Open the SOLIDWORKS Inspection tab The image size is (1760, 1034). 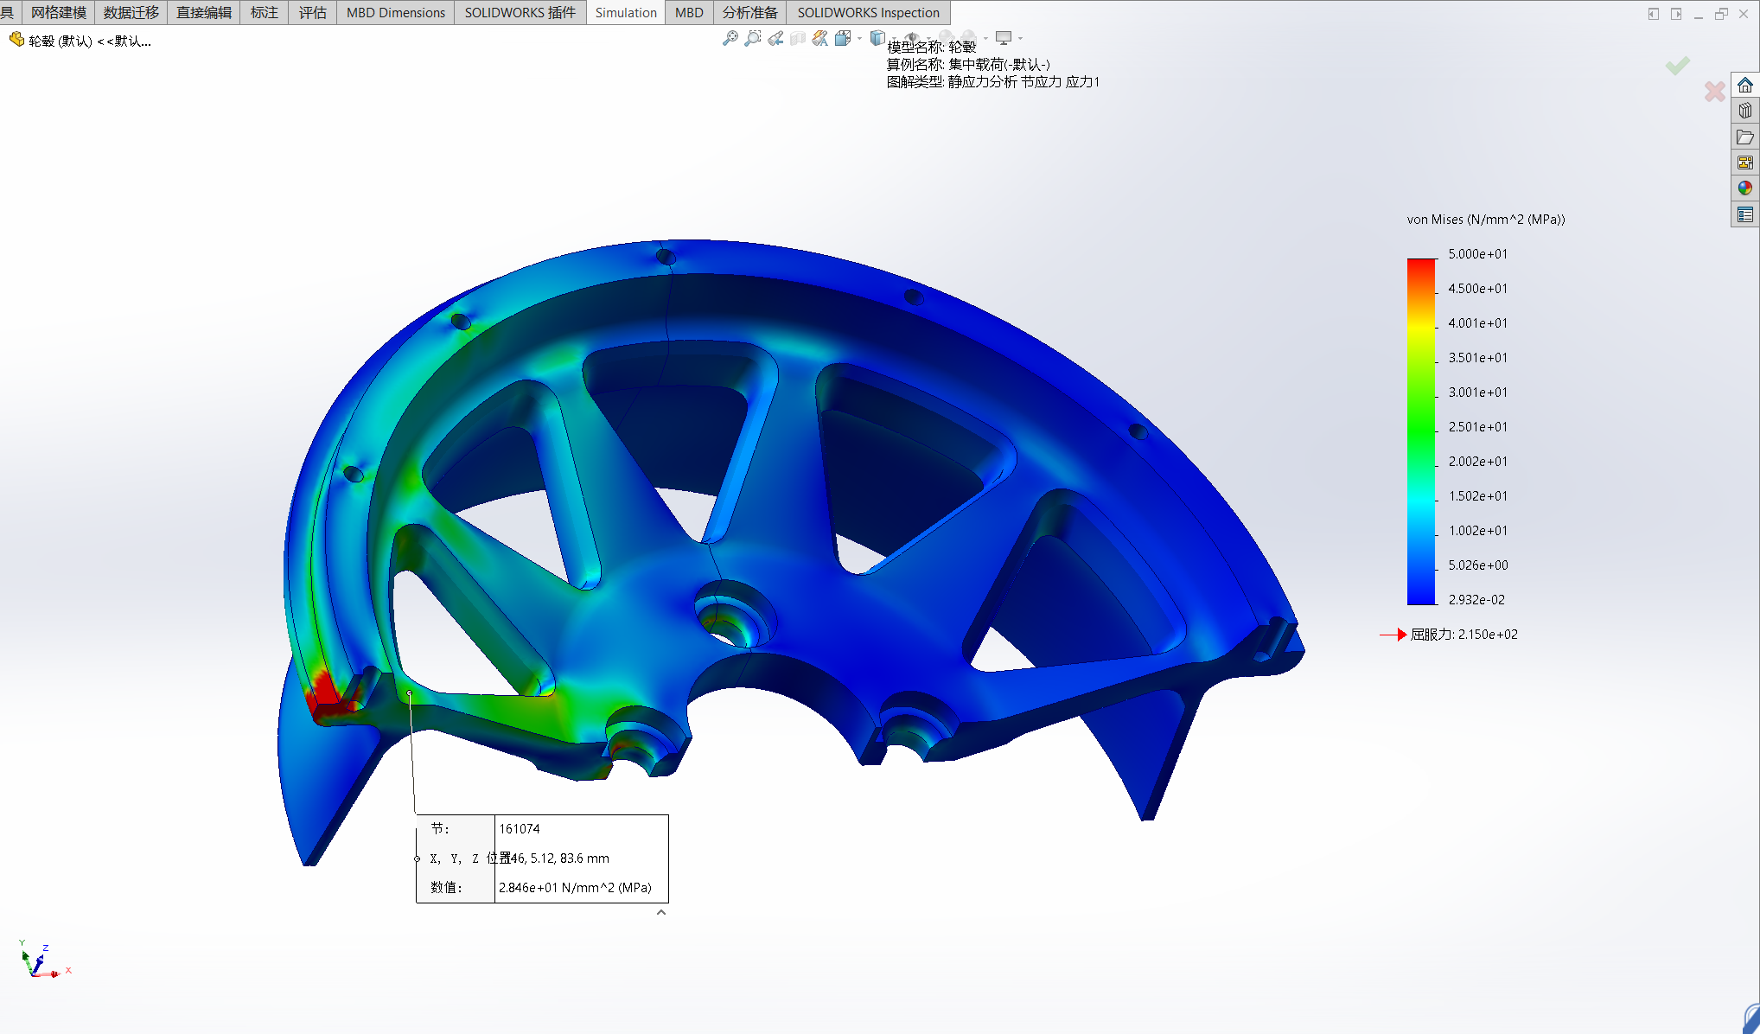(868, 12)
